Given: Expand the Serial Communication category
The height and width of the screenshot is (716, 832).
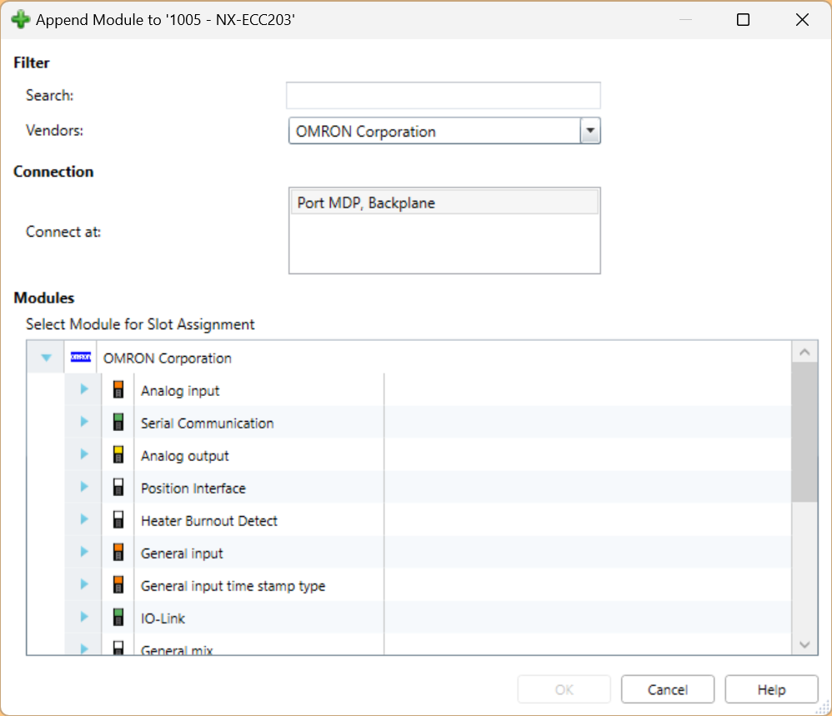Looking at the screenshot, I should tap(84, 422).
